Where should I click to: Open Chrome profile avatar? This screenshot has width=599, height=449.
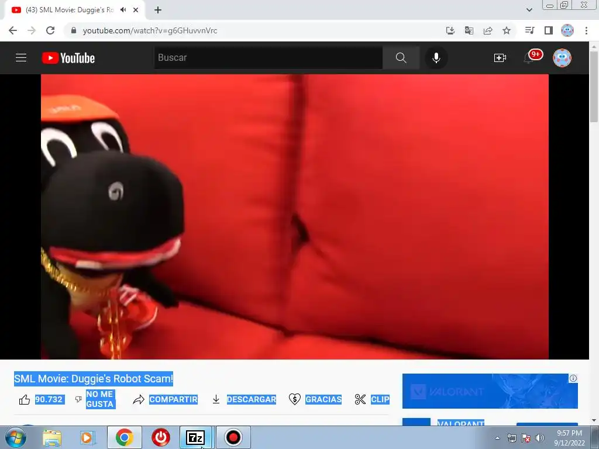(567, 30)
